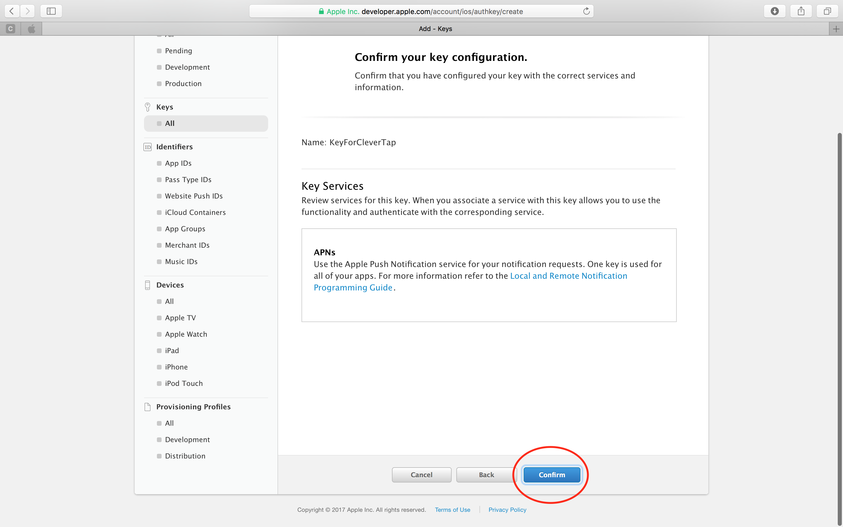Viewport: 843px width, 527px height.
Task: Click the Cancel button
Action: point(421,475)
